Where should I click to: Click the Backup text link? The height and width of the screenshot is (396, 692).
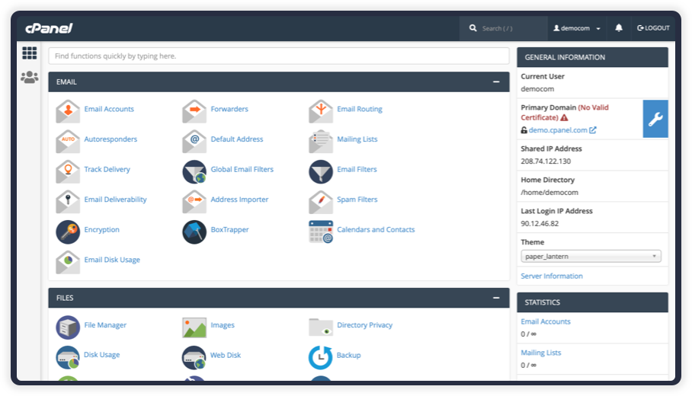[348, 355]
